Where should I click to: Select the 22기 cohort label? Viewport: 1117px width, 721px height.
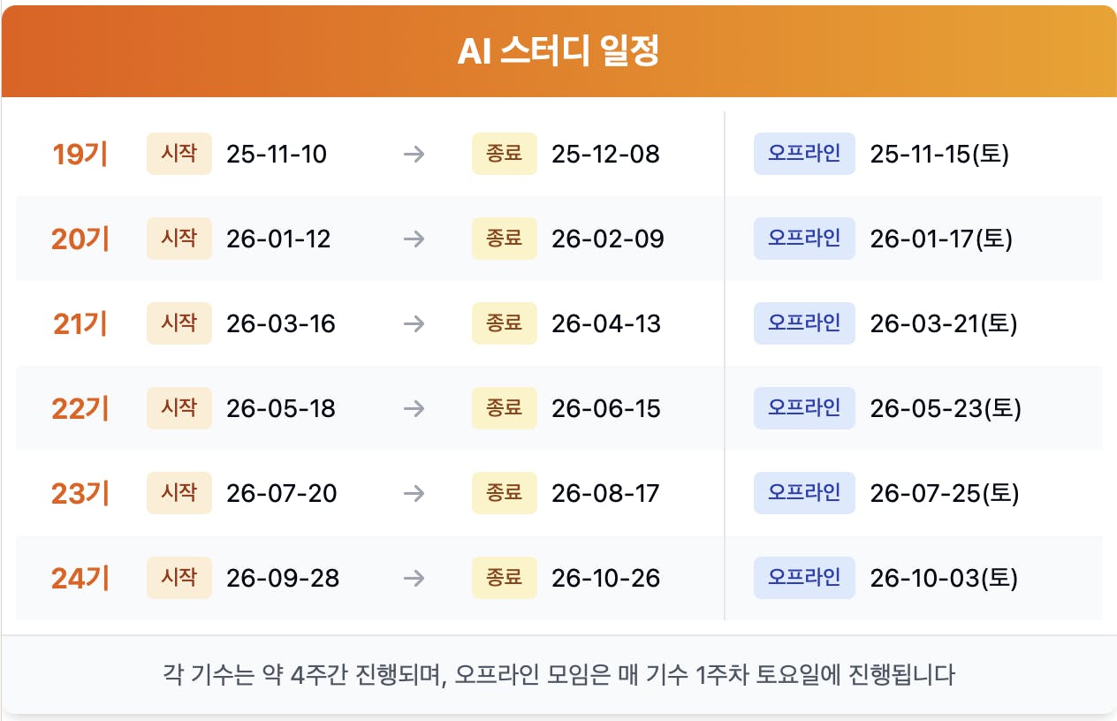(x=80, y=409)
